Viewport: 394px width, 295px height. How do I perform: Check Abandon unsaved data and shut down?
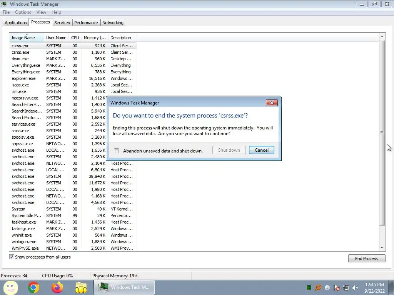tap(116, 151)
